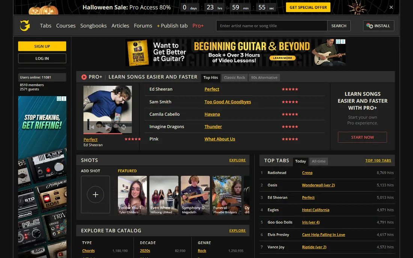Click 2020s decade link

pos(145,250)
